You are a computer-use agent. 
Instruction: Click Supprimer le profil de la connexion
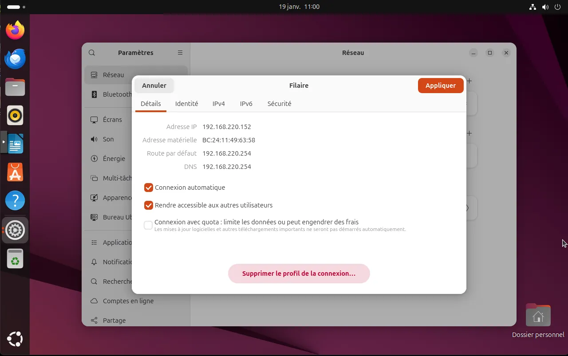pyautogui.click(x=299, y=274)
